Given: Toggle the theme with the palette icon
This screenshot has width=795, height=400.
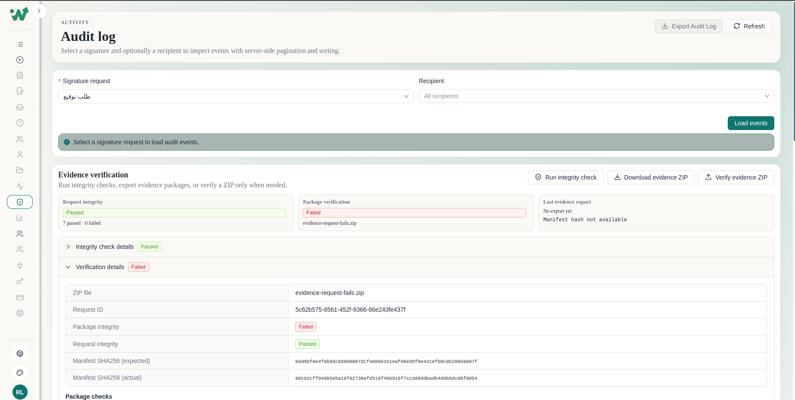Looking at the screenshot, I should [20, 373].
